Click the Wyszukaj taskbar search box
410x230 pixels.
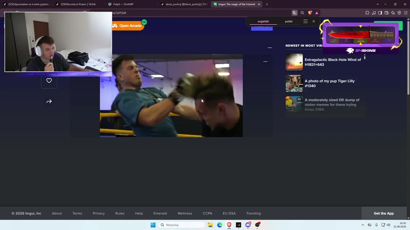[182, 225]
